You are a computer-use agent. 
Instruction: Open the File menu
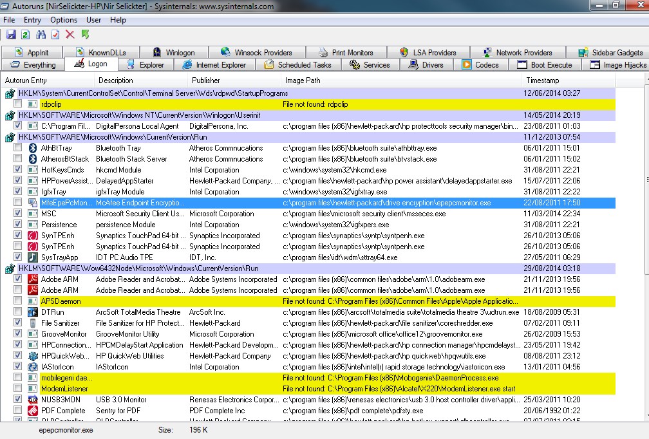[x=9, y=20]
